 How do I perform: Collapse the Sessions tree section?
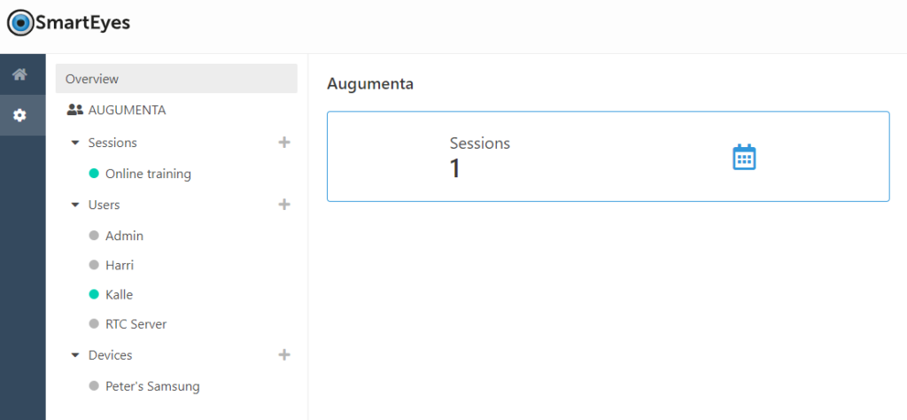pyautogui.click(x=74, y=143)
